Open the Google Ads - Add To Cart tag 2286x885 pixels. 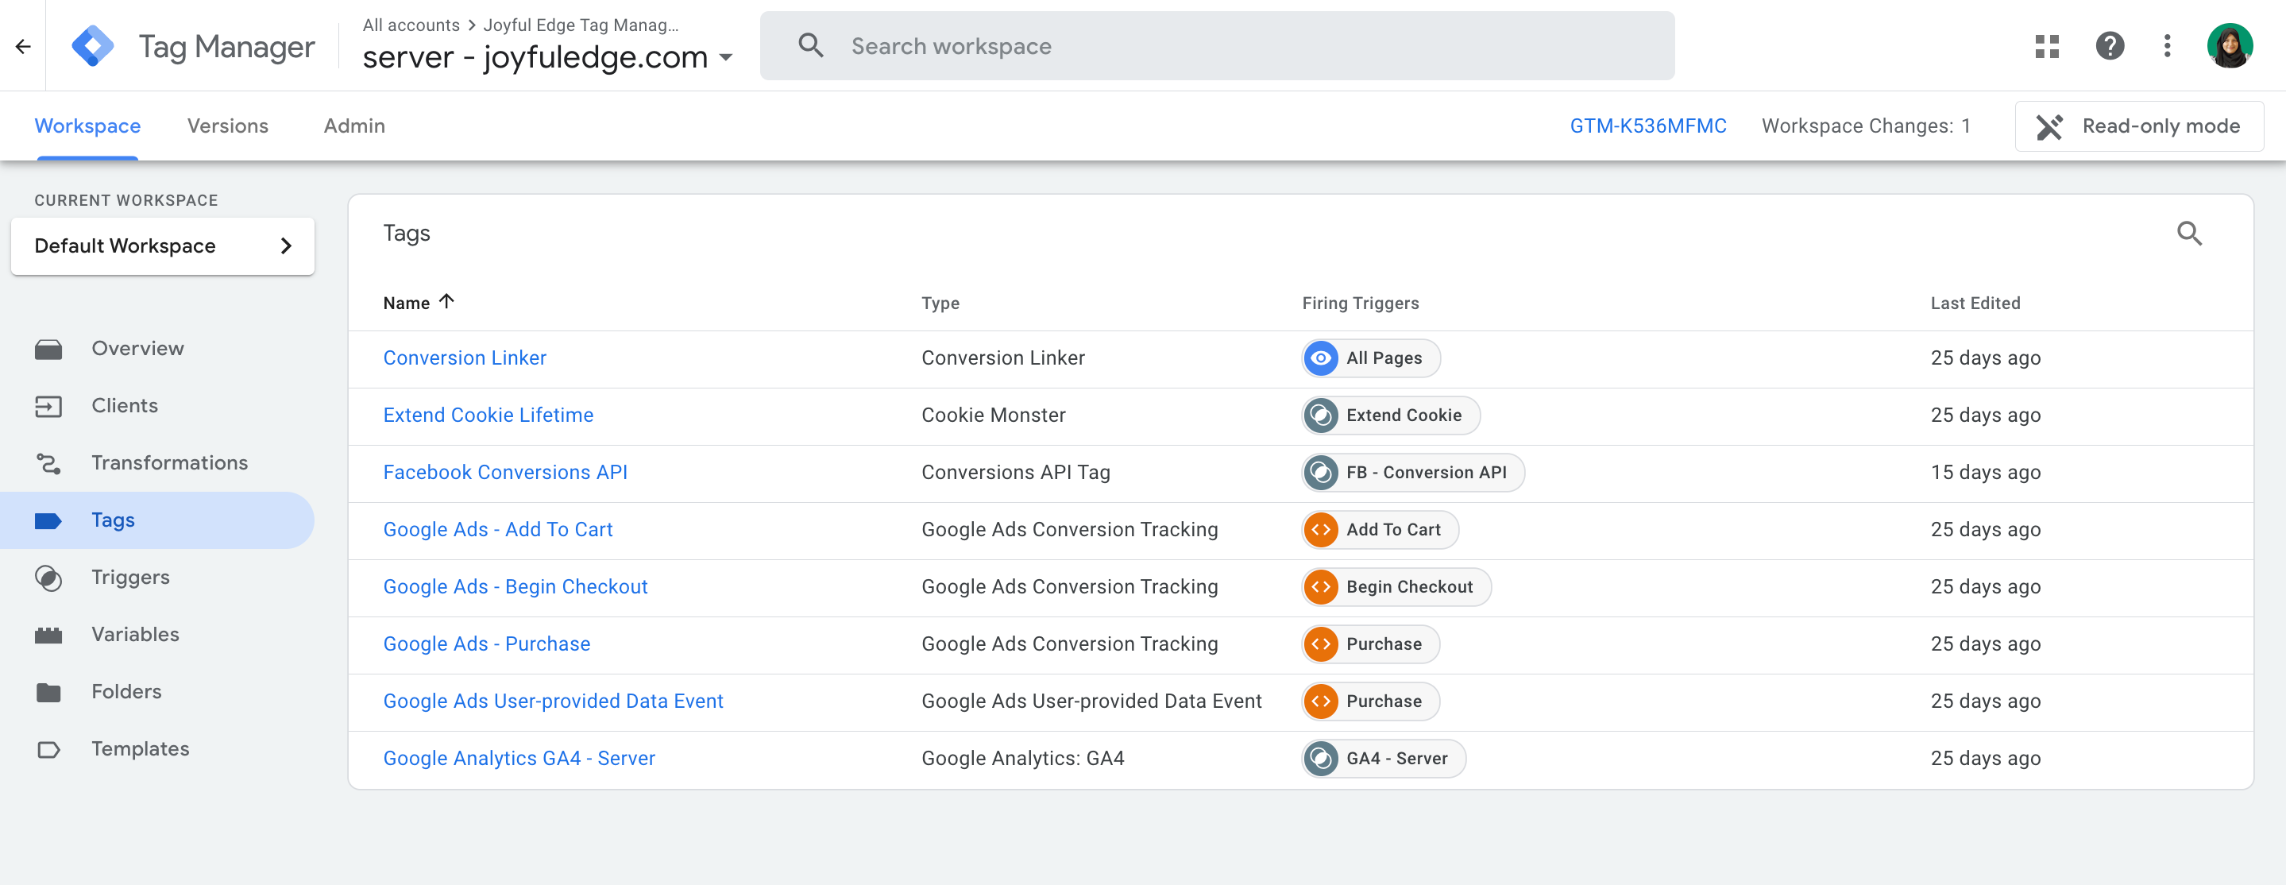498,530
